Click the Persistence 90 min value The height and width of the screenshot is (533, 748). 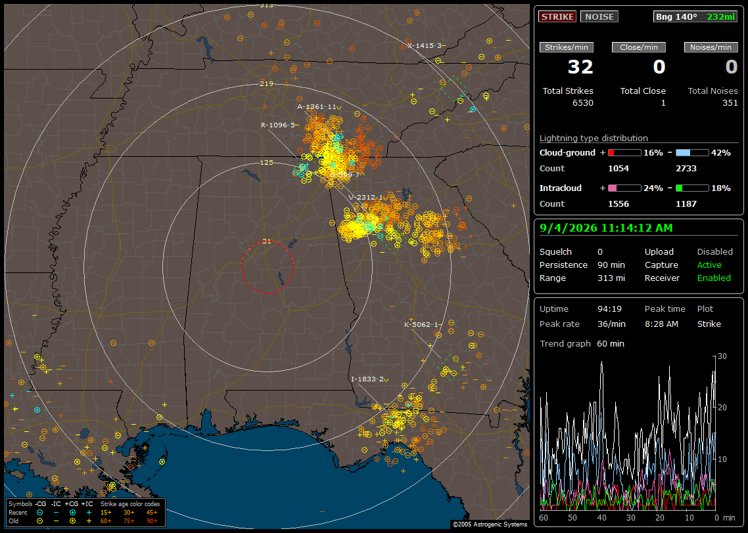[x=611, y=265]
